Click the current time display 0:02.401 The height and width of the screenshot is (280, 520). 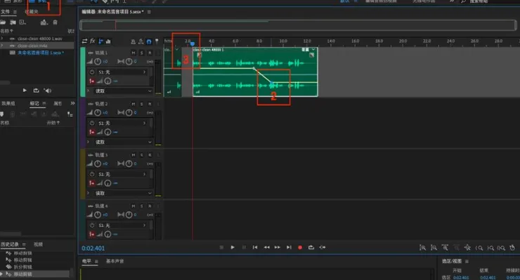pyautogui.click(x=93, y=248)
